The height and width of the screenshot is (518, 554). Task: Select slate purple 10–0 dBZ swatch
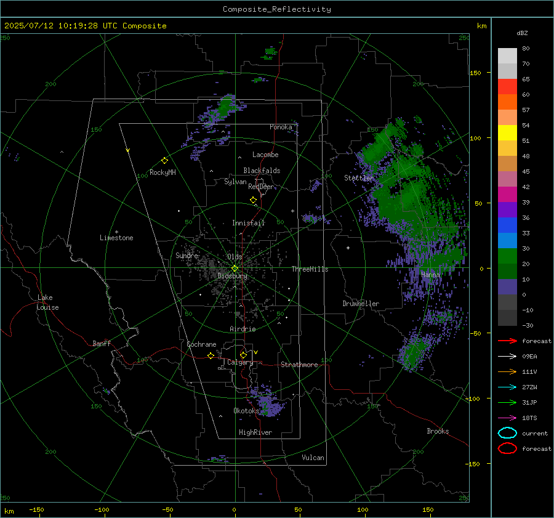point(507,286)
